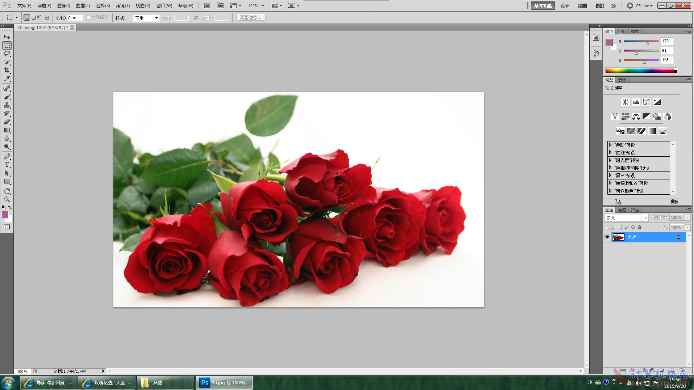Screen dimensions: 694x390
Task: Choose New selection mode in options bar
Action: [x=27, y=17]
